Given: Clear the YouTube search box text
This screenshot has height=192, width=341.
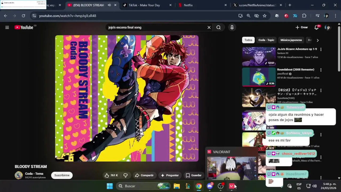Looking at the screenshot, I should (209, 27).
